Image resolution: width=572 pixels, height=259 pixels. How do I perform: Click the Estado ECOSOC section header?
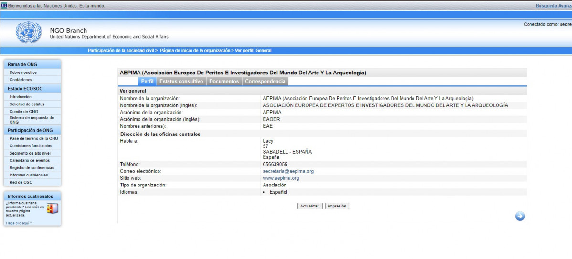[32, 89]
